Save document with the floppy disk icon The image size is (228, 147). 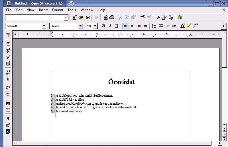tap(88, 17)
